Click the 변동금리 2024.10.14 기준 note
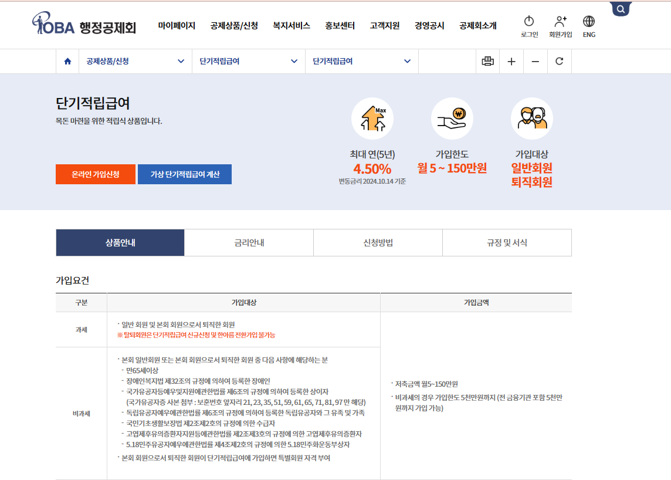Image resolution: width=671 pixels, height=480 pixels. [372, 181]
